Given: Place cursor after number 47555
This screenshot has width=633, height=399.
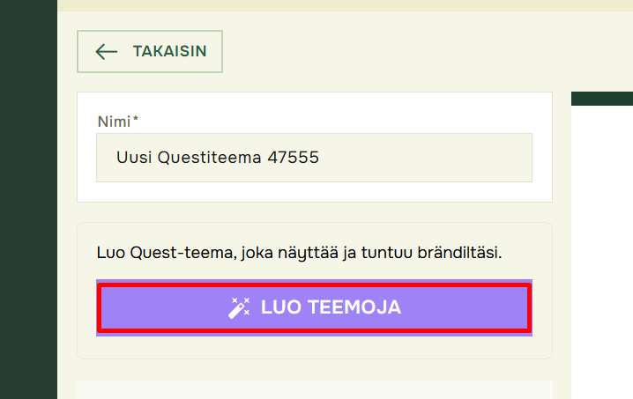Looking at the screenshot, I should 320,159.
